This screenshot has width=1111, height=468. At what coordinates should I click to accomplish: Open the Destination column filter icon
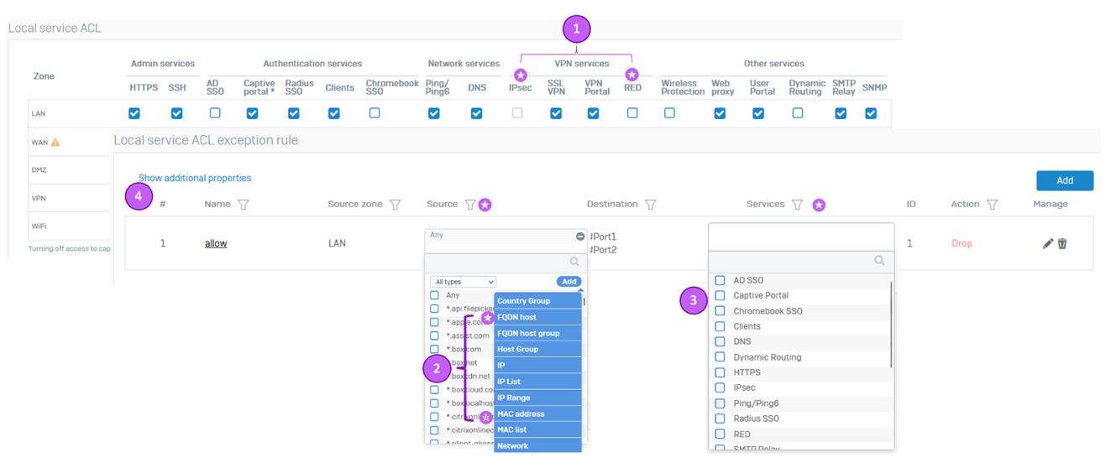650,205
